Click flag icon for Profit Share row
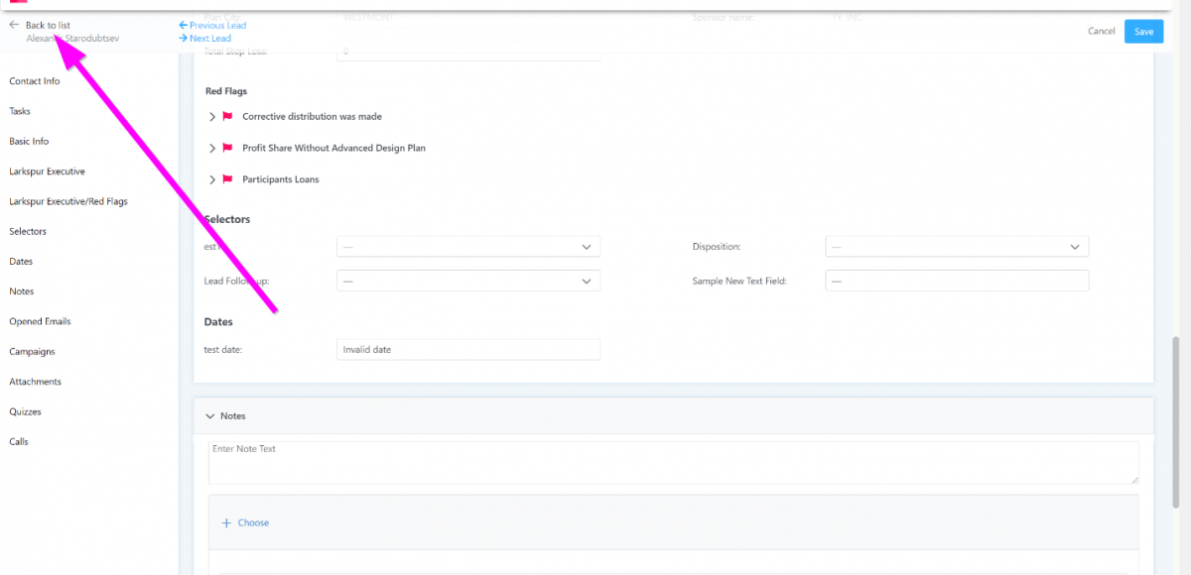1191x575 pixels. (x=227, y=148)
